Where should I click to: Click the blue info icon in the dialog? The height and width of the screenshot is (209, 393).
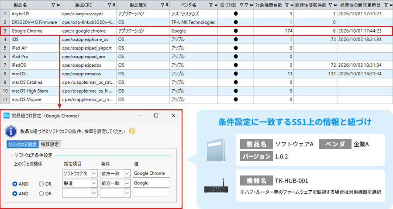click(x=11, y=131)
